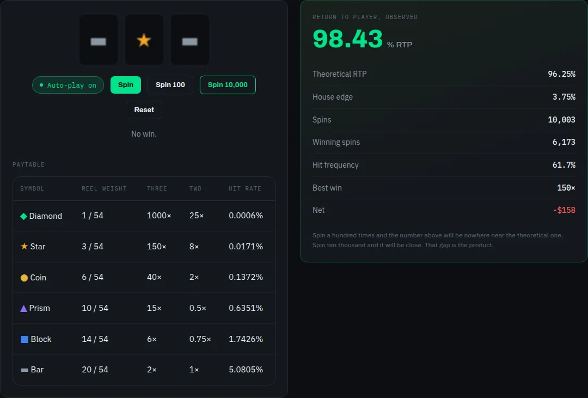
Task: Click the center reel showing the star
Action: click(144, 40)
